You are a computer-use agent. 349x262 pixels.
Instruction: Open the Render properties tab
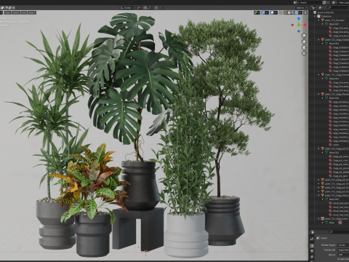click(312, 246)
